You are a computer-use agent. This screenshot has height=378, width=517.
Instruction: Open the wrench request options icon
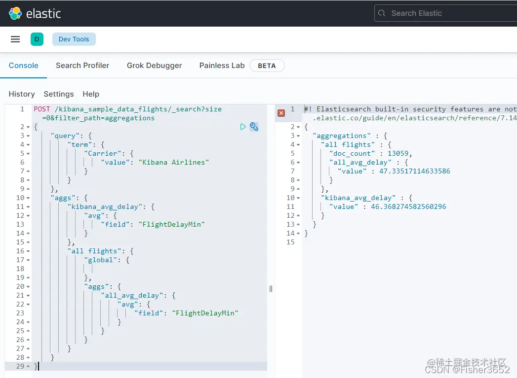254,127
